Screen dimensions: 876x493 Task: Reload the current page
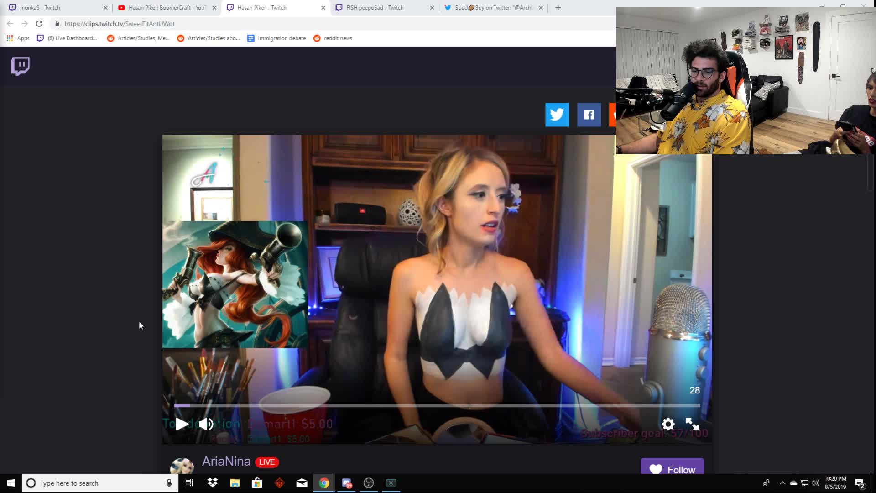pos(39,24)
